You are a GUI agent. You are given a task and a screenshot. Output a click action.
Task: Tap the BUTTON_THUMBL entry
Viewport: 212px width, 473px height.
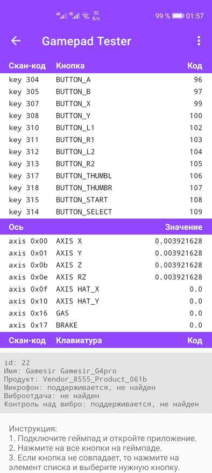click(x=106, y=176)
